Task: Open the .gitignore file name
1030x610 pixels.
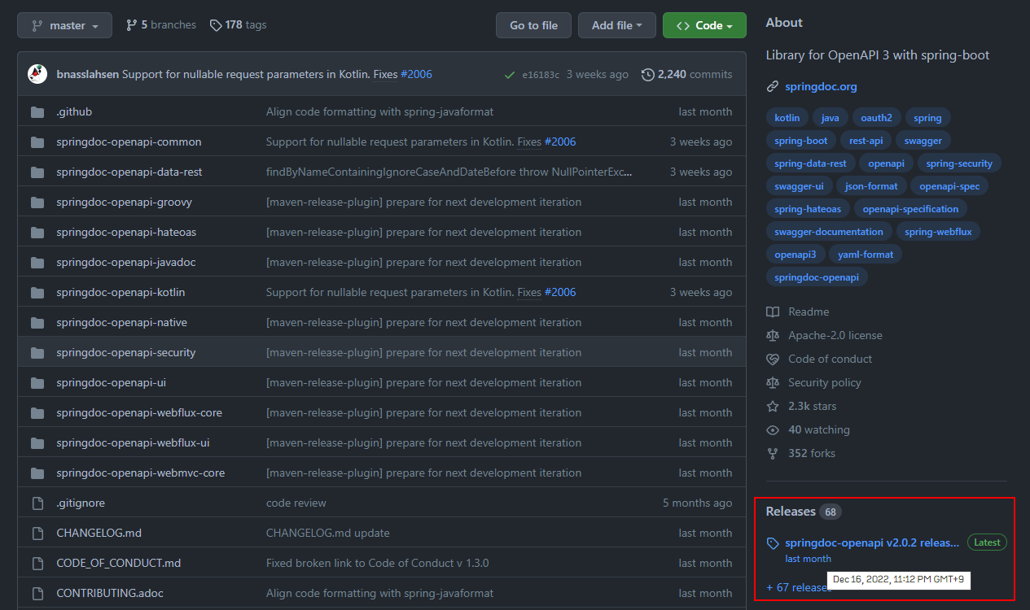Action: point(81,503)
